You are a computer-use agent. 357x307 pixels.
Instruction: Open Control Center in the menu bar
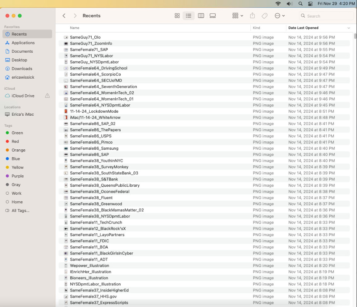[310, 4]
